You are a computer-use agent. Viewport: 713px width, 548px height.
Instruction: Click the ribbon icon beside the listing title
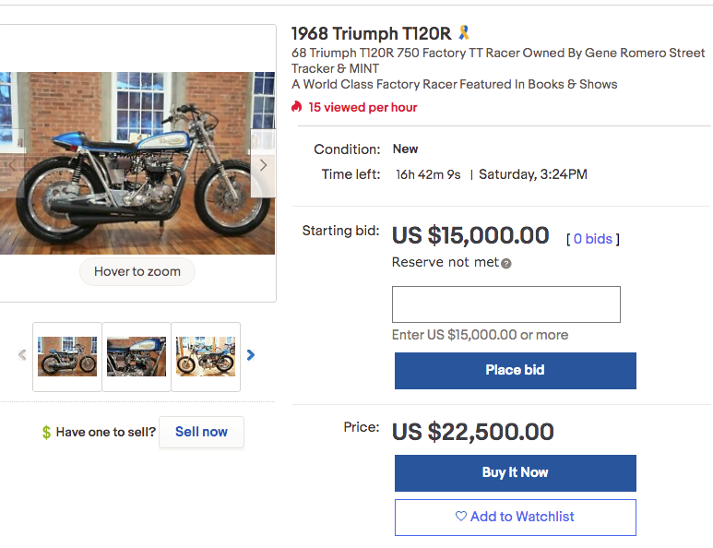coord(464,33)
